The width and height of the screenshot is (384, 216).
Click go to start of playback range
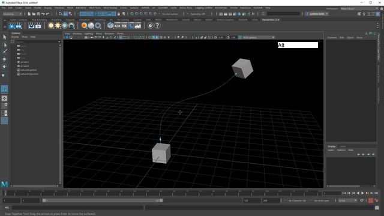click(x=344, y=193)
